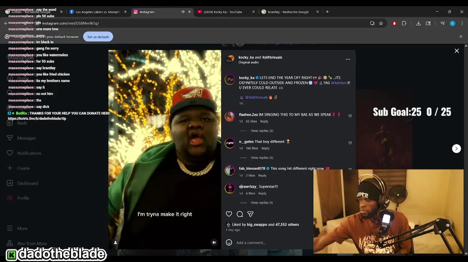The image size is (468, 262).
Task: Like the reel with the heart icon
Action: pos(229,214)
